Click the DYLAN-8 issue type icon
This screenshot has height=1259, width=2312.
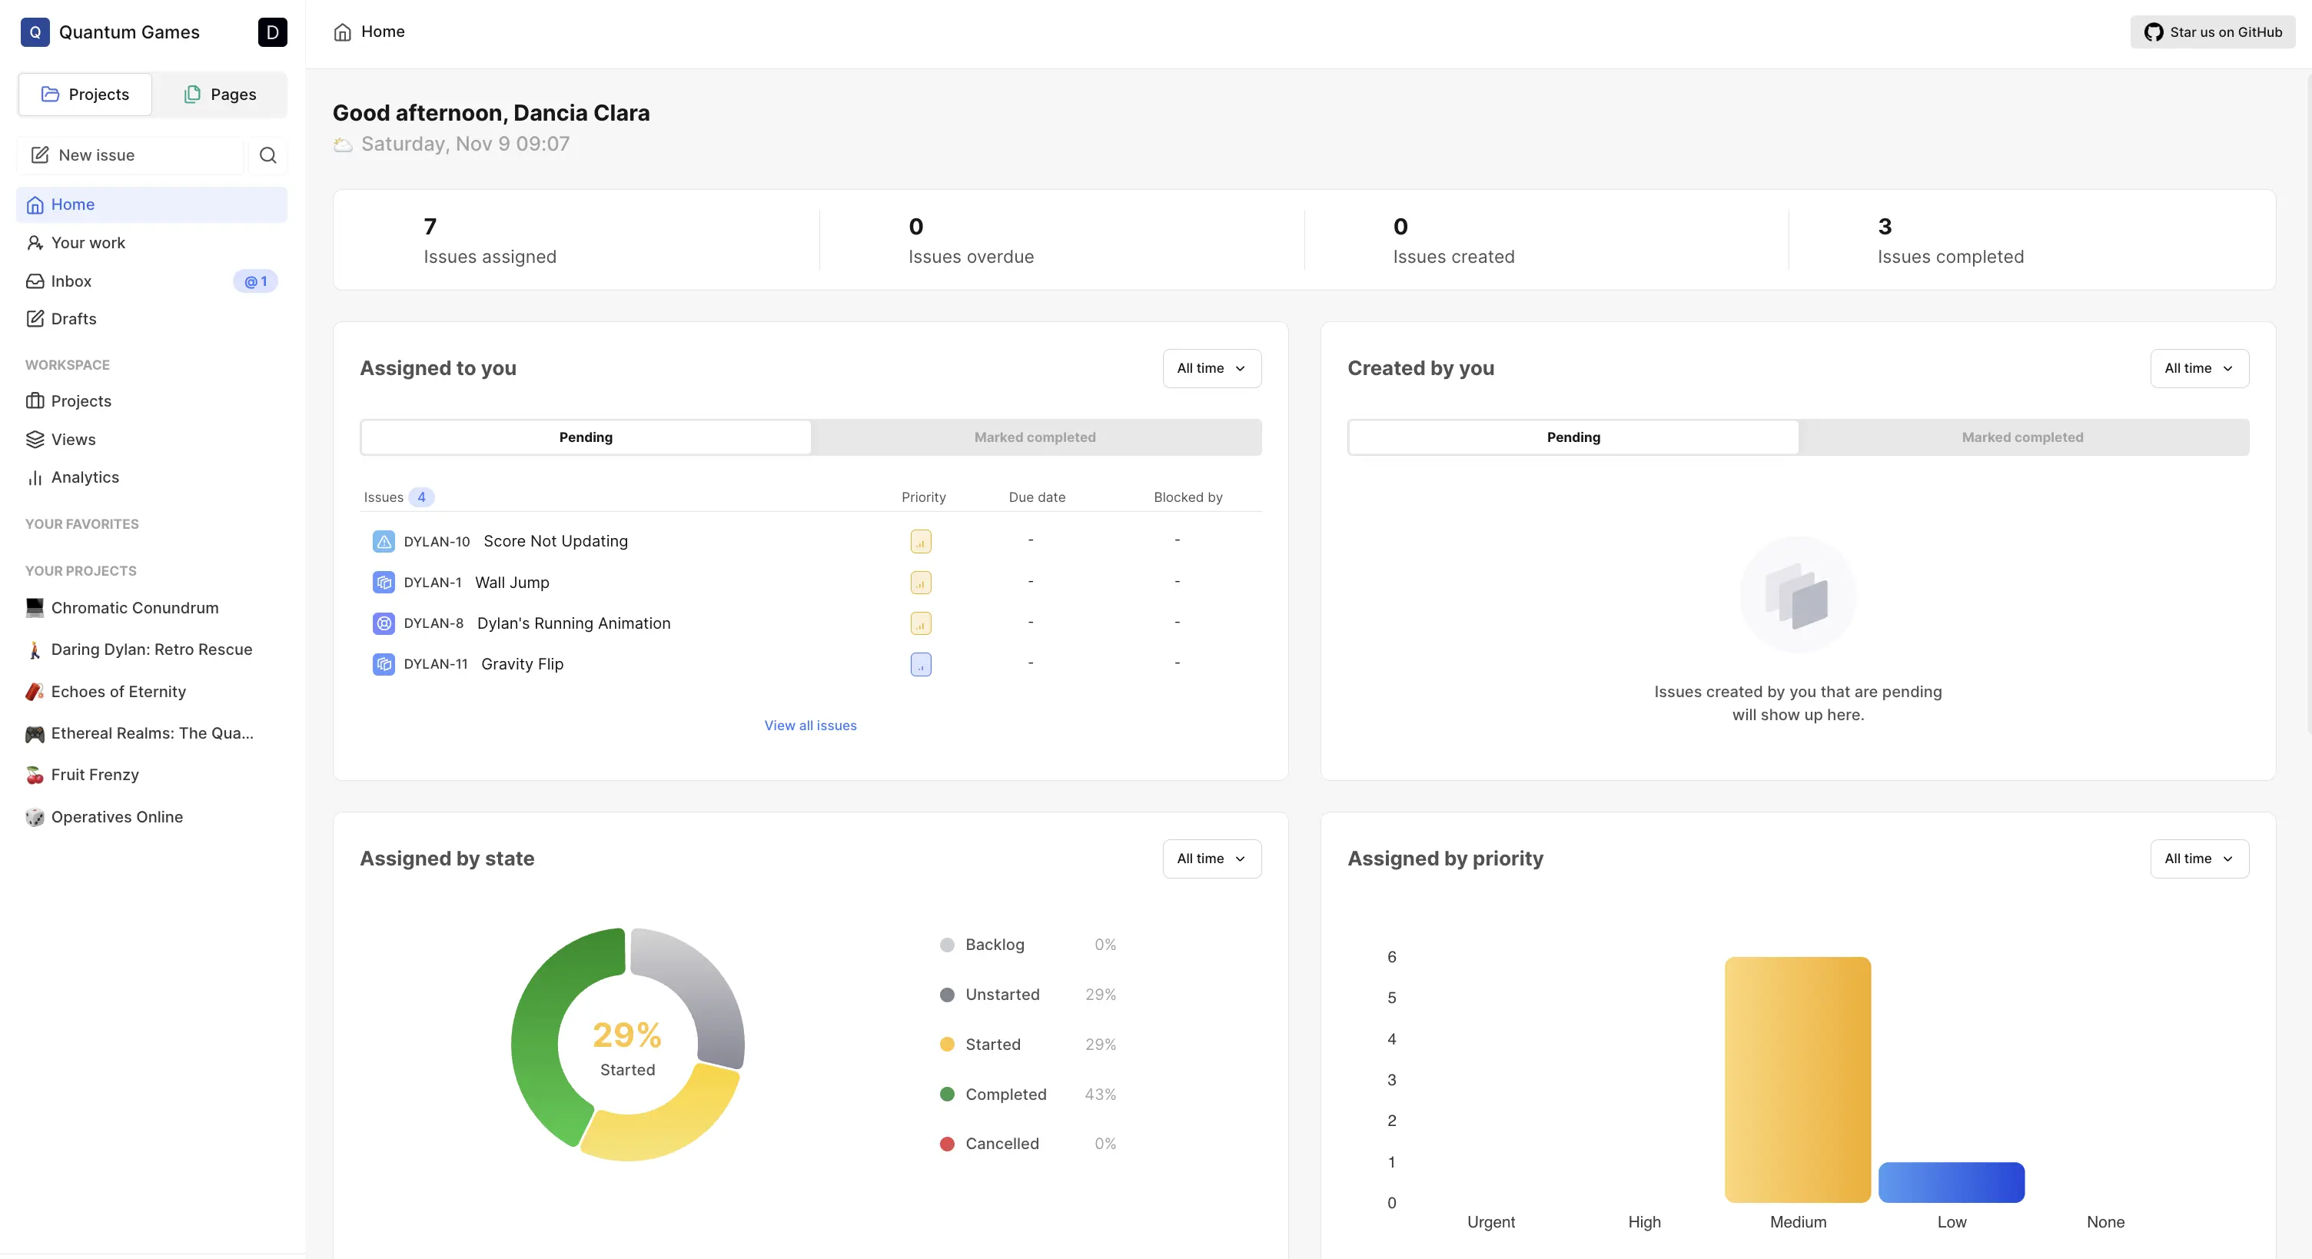(384, 623)
